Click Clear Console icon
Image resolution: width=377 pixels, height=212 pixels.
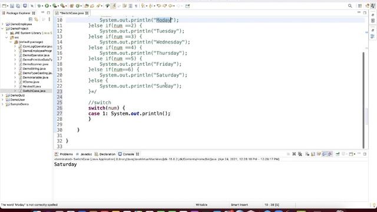pyautogui.click(x=307, y=154)
